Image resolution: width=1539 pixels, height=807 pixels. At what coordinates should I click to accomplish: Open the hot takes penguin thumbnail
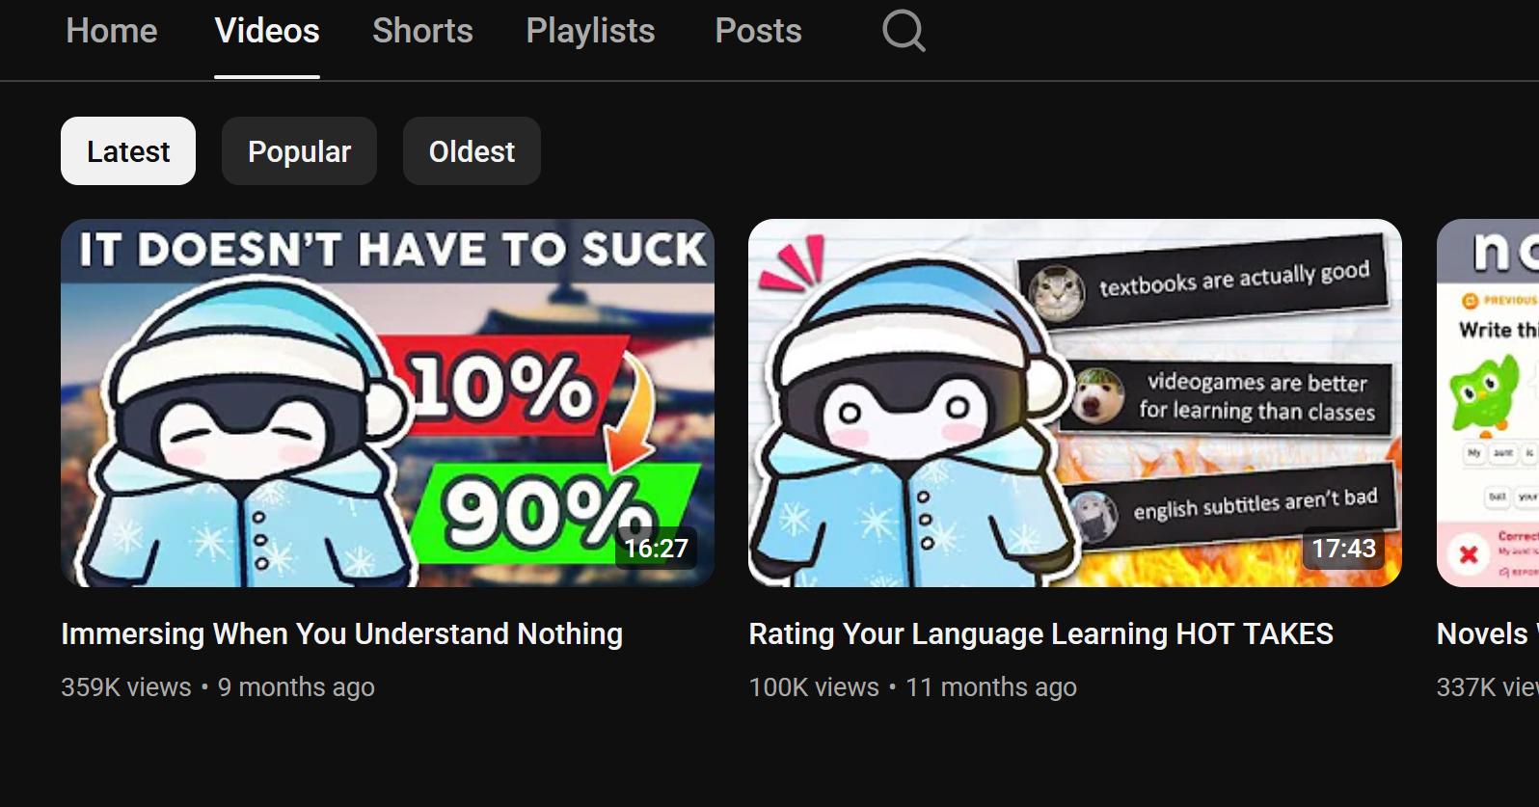click(x=1074, y=403)
